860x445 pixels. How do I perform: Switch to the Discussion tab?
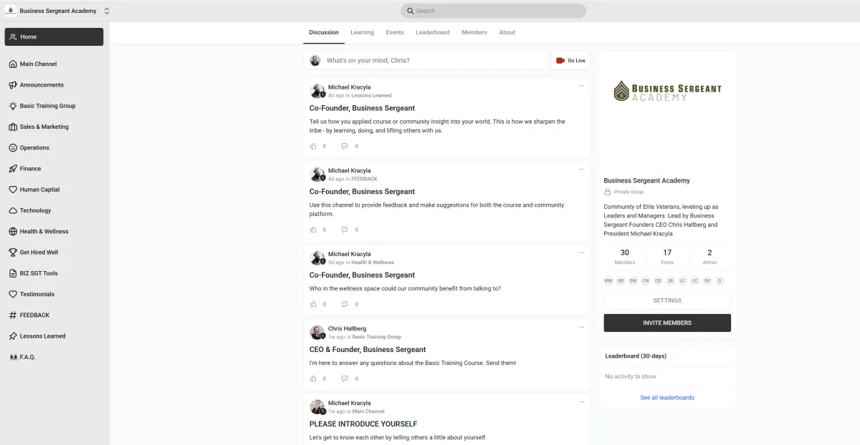324,32
